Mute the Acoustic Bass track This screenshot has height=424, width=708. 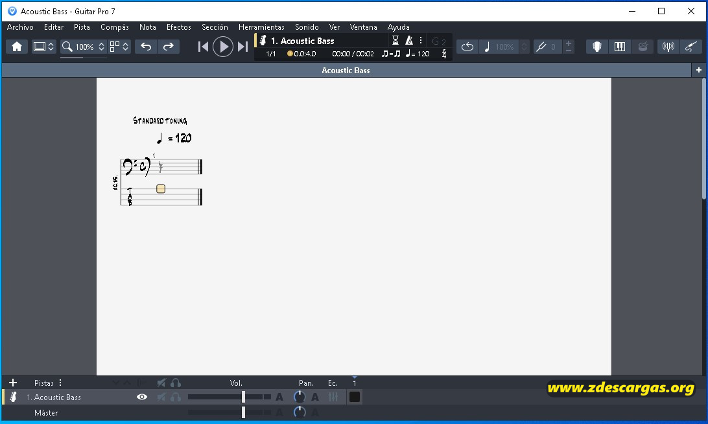(x=161, y=397)
